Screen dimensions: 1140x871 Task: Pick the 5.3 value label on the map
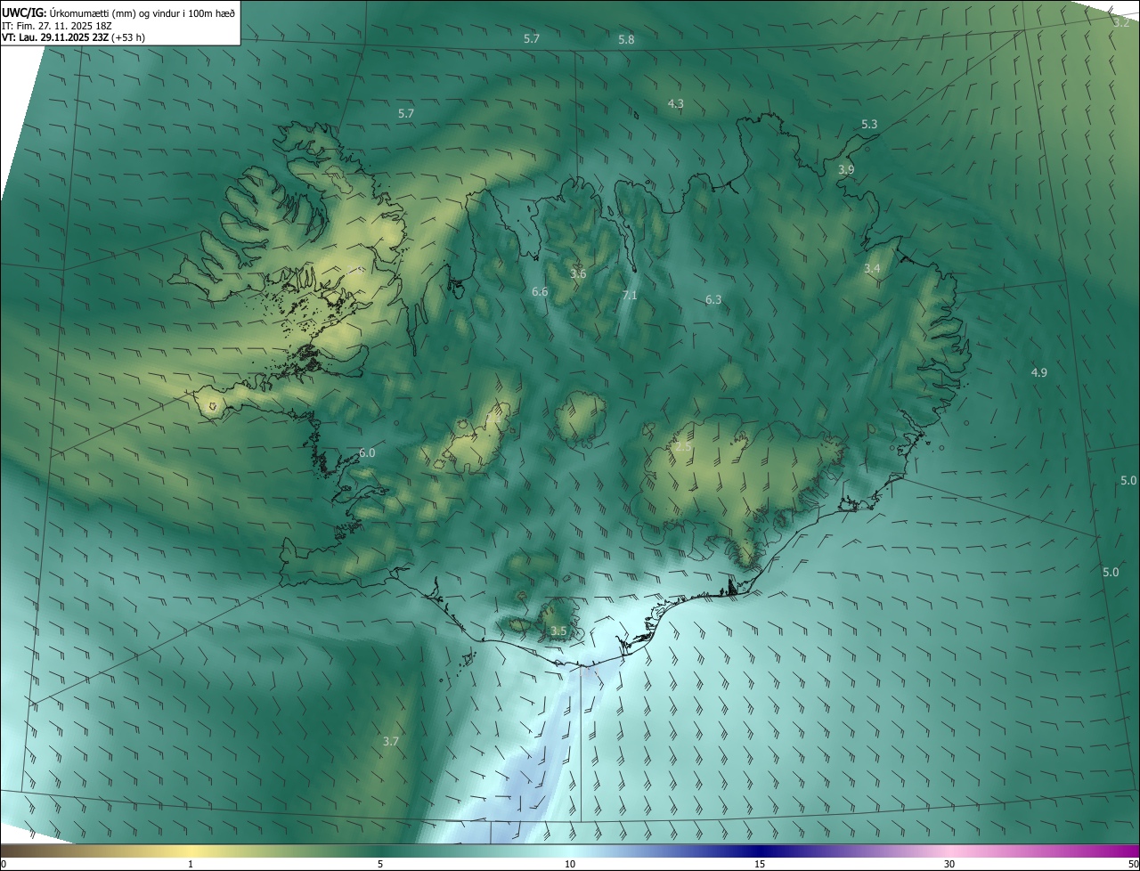click(869, 125)
